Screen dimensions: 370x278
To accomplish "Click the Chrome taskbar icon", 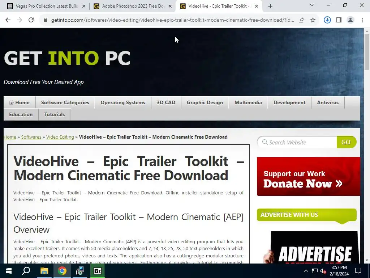I will [x=62, y=271].
